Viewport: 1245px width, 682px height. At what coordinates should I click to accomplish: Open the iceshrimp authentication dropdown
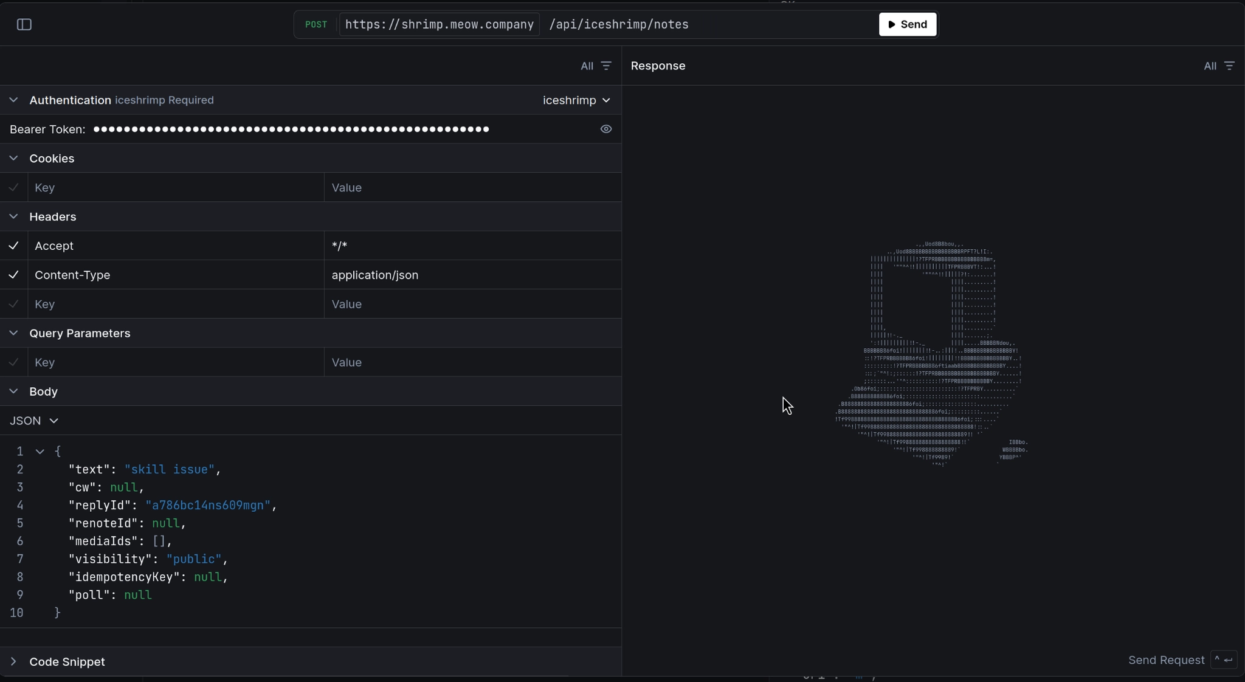576,100
